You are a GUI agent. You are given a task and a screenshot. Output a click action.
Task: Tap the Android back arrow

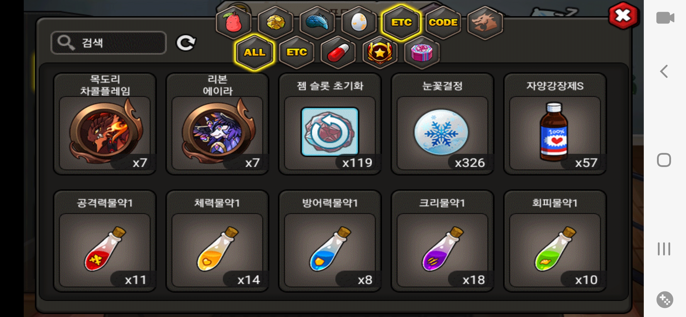pos(664,71)
